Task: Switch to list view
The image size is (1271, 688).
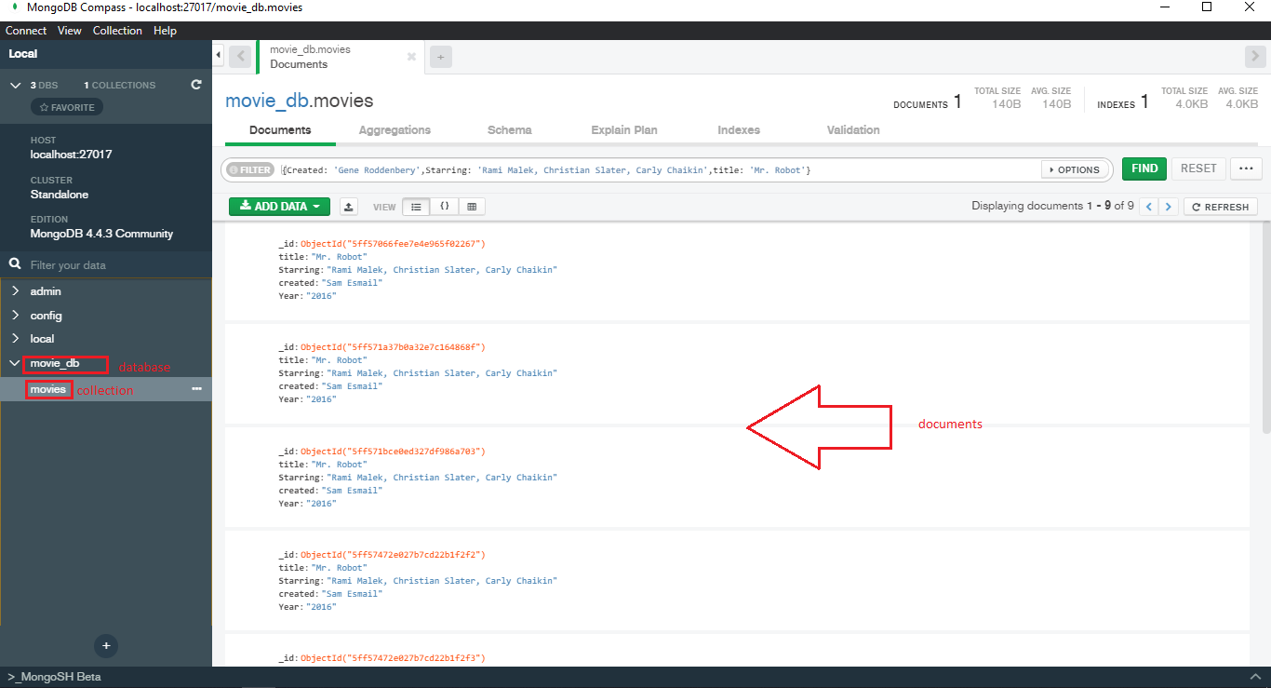Action: tap(416, 207)
